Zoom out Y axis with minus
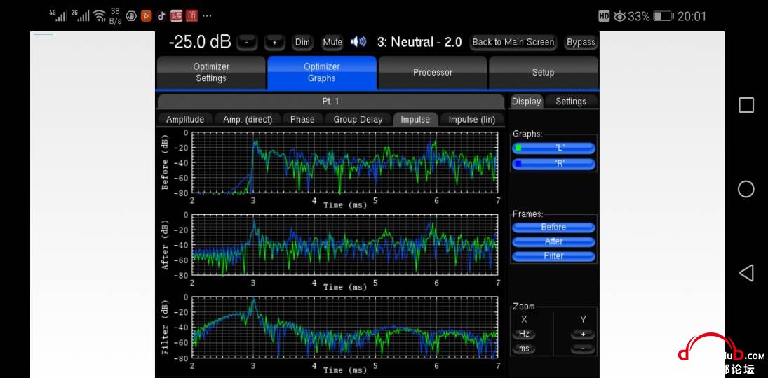The width and height of the screenshot is (768, 378). tap(583, 349)
